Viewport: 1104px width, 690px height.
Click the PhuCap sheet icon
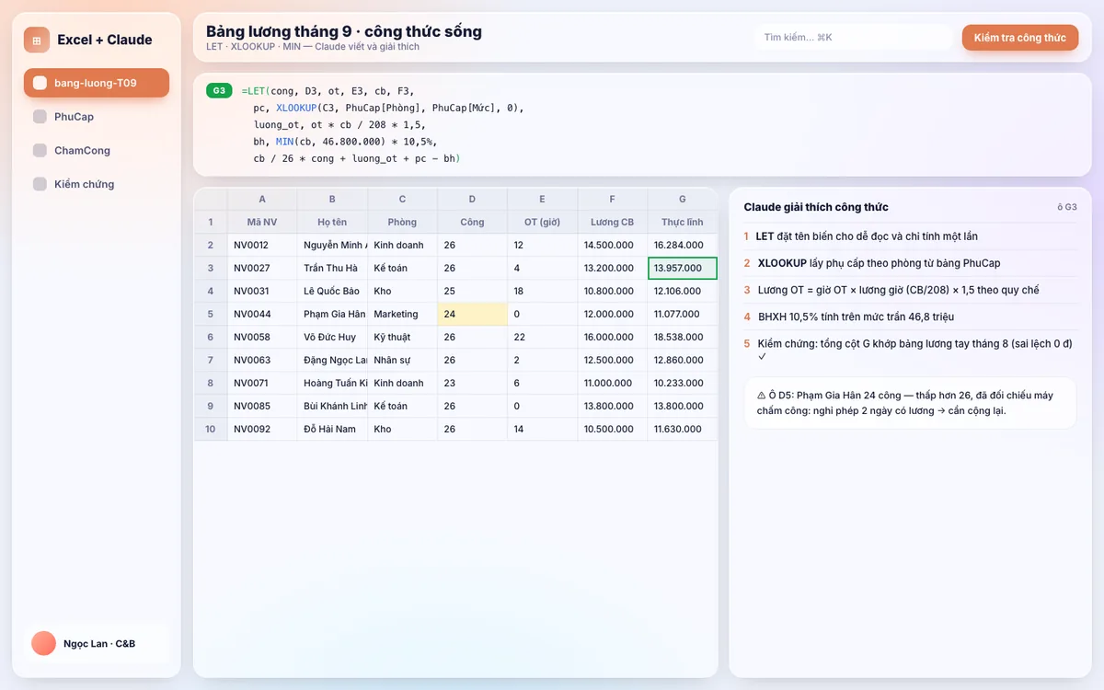coord(40,117)
